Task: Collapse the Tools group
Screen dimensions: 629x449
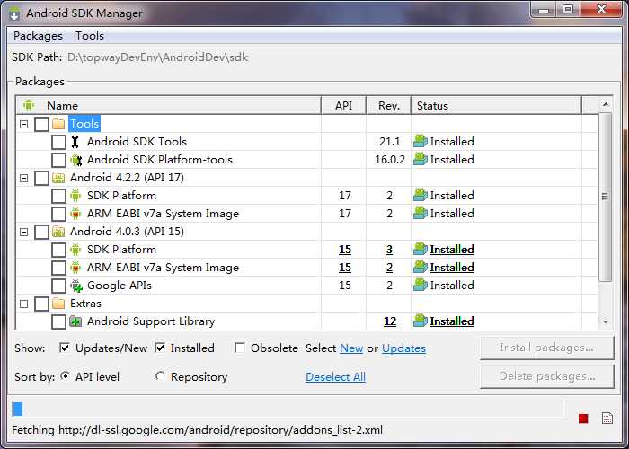Action: pyautogui.click(x=24, y=124)
